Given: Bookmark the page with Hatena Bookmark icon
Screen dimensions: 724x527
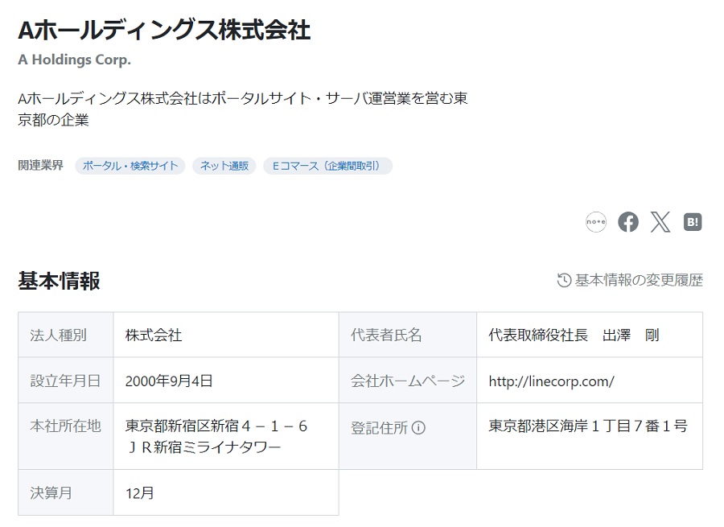Looking at the screenshot, I should 693,222.
